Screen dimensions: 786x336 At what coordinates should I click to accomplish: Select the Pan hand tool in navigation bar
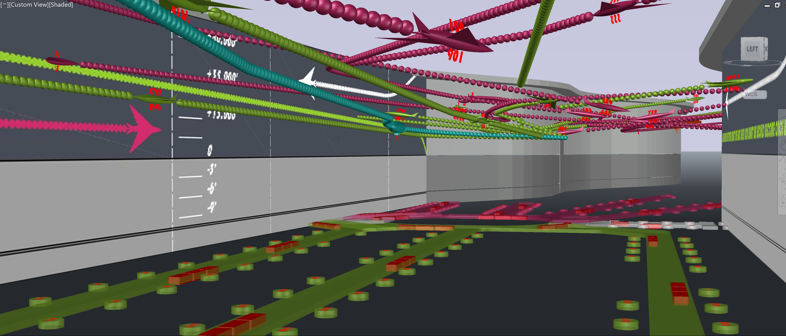point(783,145)
